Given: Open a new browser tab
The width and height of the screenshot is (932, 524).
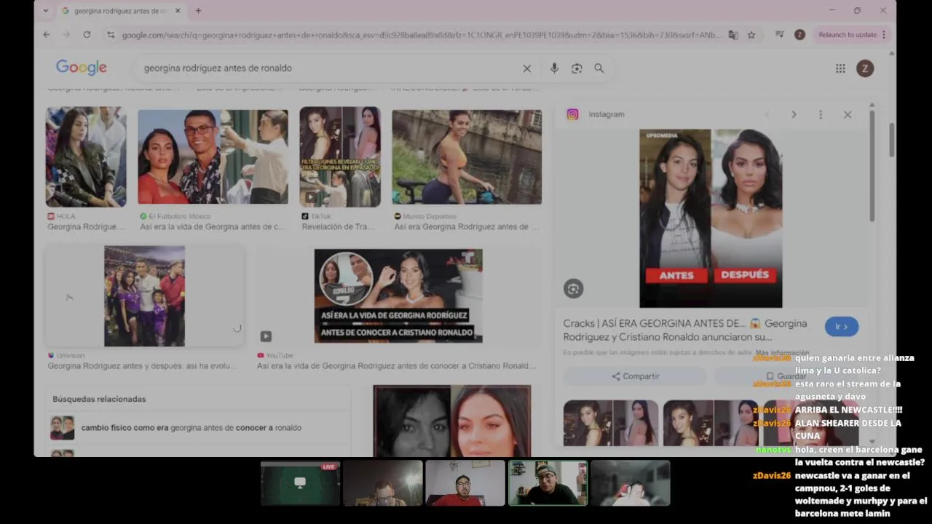Looking at the screenshot, I should coord(198,11).
